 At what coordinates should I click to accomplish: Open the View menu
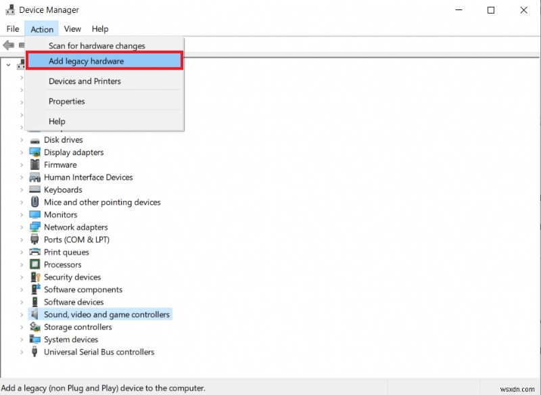72,28
